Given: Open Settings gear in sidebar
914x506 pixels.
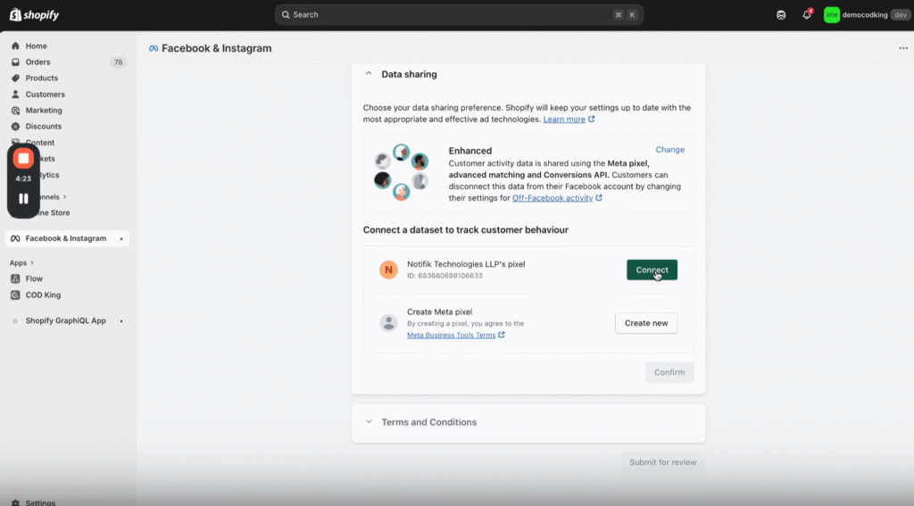Looking at the screenshot, I should click(x=16, y=502).
